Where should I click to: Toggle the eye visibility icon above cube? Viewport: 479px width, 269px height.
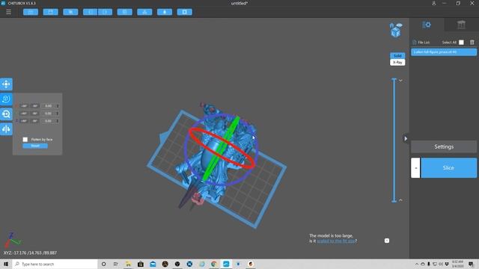[x=399, y=25]
